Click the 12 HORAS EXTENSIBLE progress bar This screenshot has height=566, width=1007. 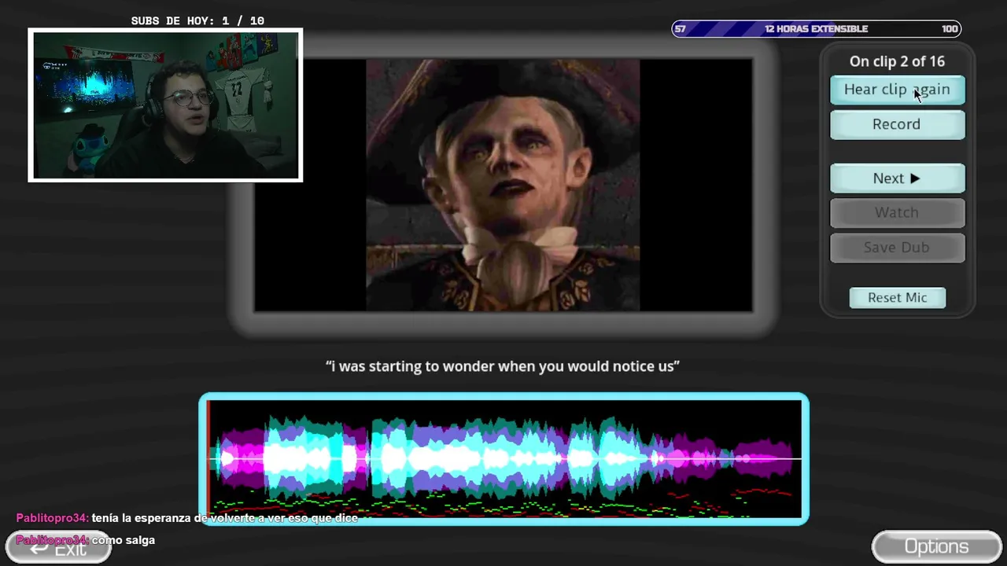point(816,29)
